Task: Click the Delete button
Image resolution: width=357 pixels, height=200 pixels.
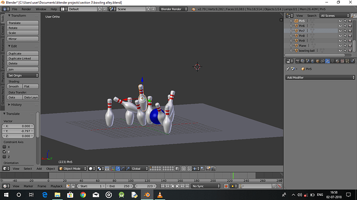Action: coord(23,63)
